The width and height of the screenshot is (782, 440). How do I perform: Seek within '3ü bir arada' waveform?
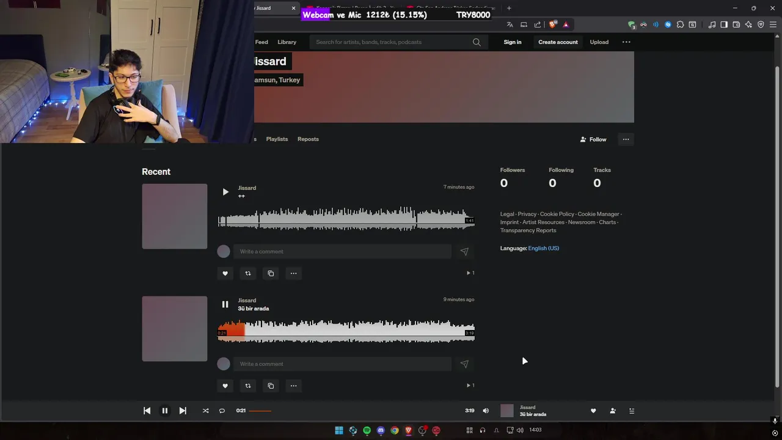[x=346, y=331]
